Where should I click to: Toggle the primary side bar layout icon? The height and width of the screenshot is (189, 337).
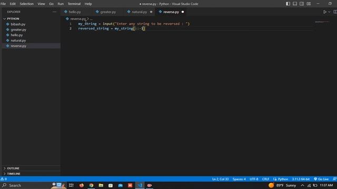288,4
